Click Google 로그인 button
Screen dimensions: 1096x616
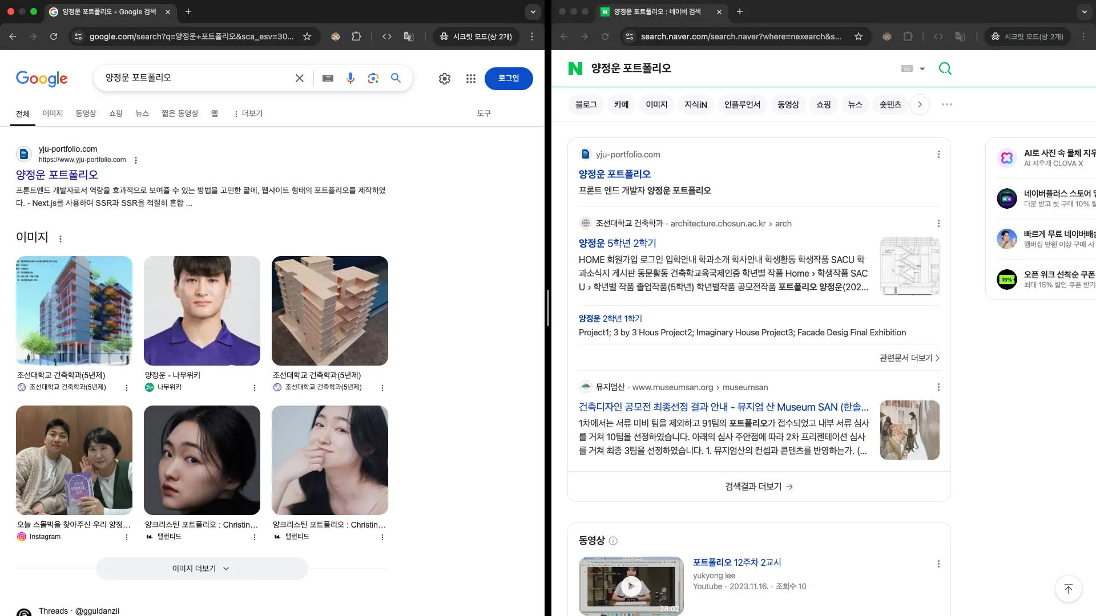tap(508, 78)
